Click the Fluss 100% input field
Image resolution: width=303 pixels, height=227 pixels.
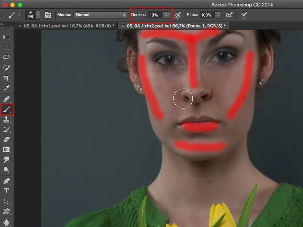[x=207, y=15]
